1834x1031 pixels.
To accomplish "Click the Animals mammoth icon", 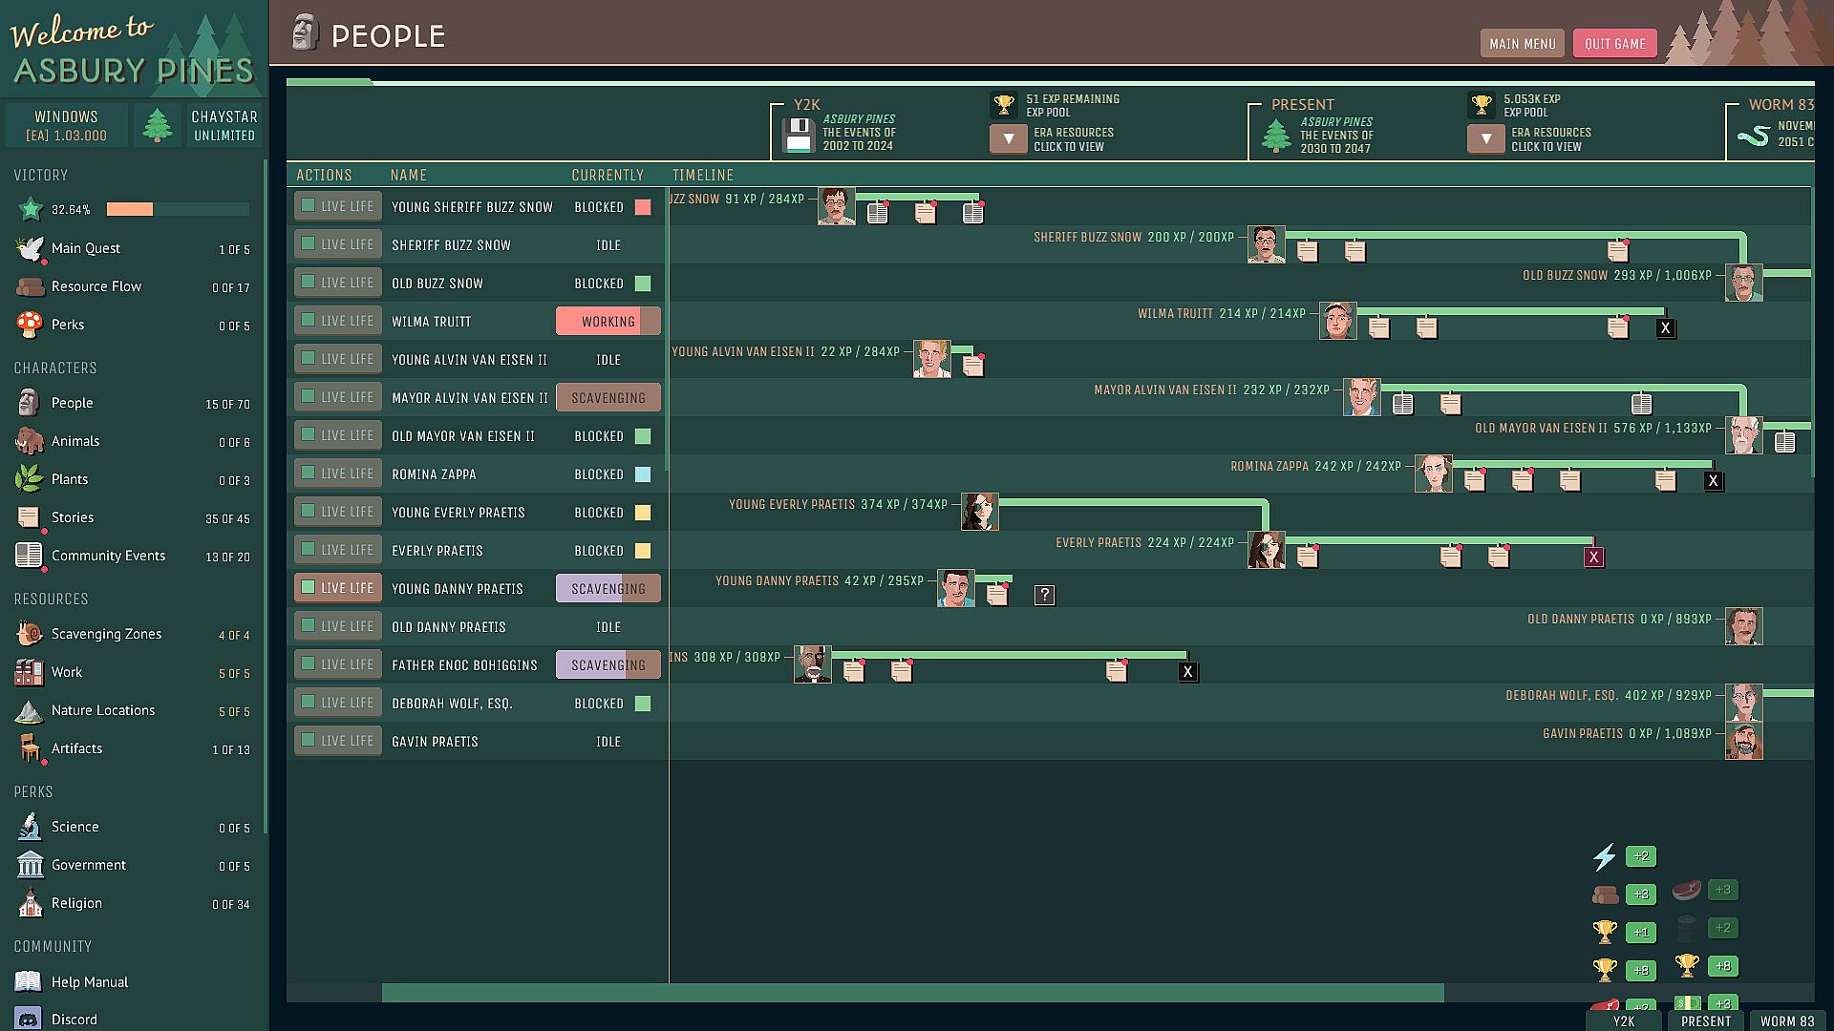I will [30, 441].
